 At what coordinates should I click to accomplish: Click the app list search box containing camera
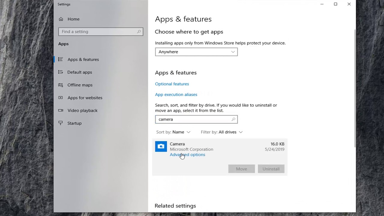coord(196,119)
